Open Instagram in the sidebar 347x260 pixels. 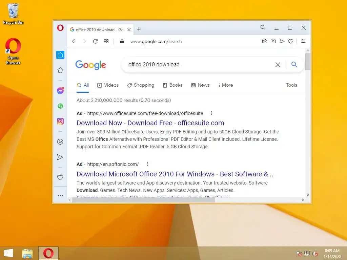[x=60, y=121]
